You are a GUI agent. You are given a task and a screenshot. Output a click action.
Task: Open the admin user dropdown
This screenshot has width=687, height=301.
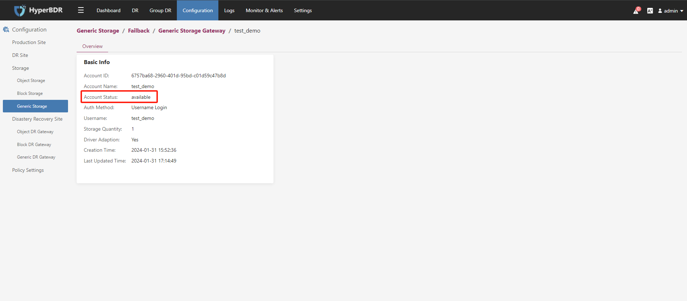[x=671, y=11]
